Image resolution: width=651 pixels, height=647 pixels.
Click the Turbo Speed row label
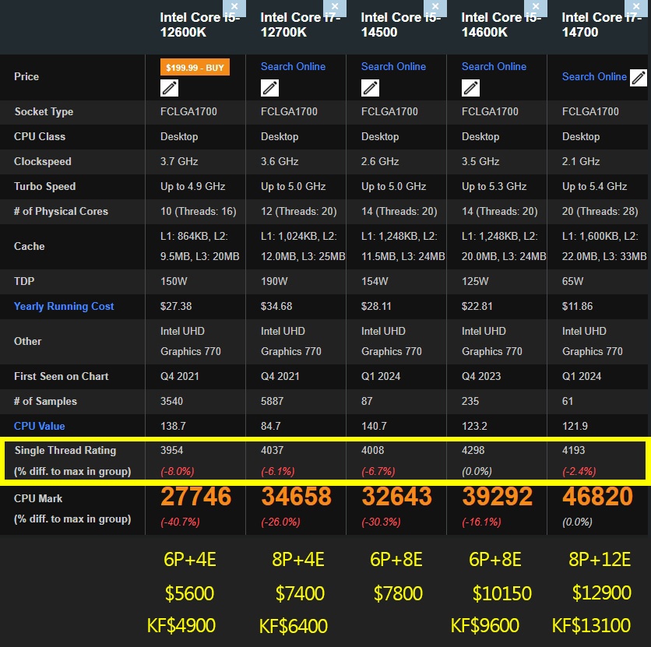coord(45,186)
